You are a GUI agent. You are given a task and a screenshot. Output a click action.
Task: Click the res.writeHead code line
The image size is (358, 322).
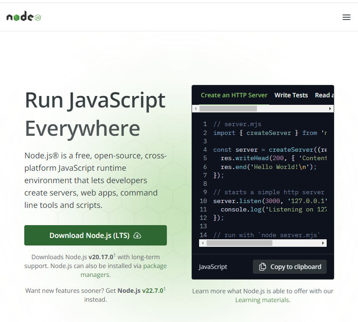click(x=274, y=158)
